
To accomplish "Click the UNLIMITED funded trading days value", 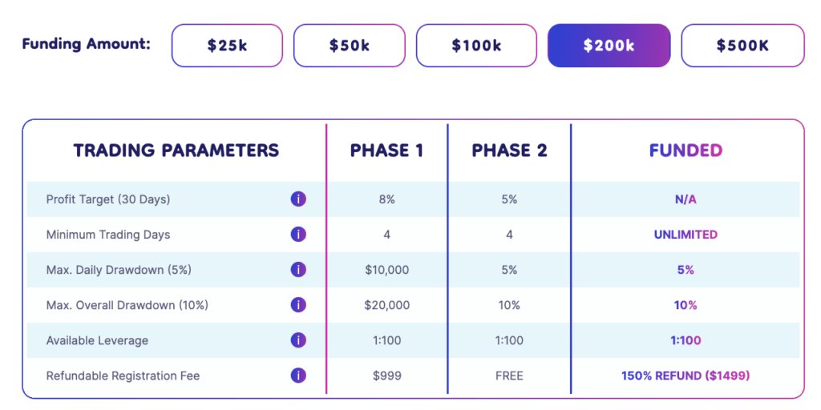I will tap(686, 235).
